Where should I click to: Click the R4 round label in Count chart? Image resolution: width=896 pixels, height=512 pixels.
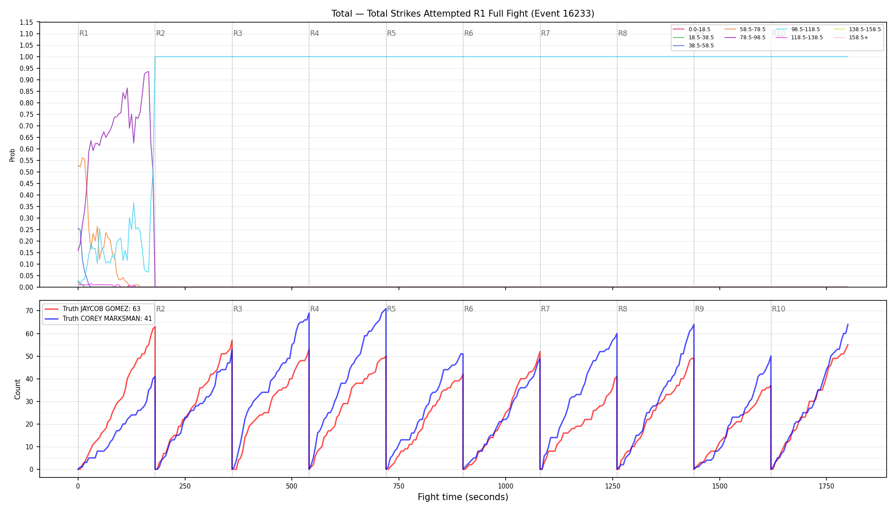pyautogui.click(x=314, y=309)
